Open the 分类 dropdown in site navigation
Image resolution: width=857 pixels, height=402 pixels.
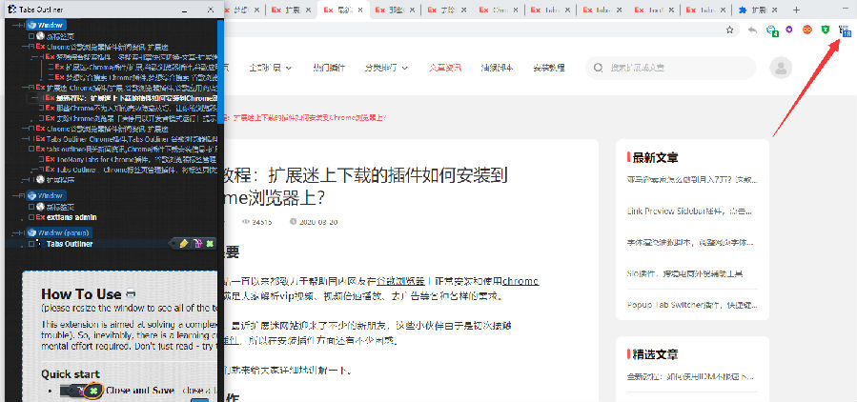point(386,68)
